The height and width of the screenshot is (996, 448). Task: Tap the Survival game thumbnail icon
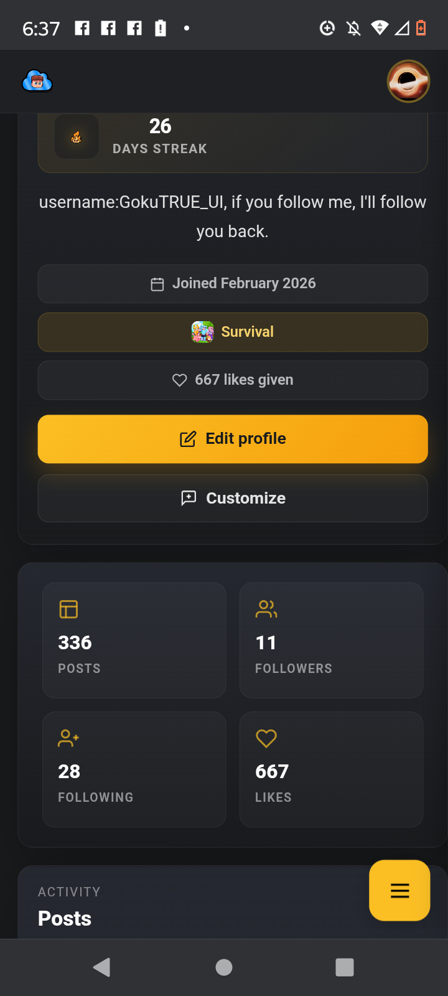coord(202,332)
